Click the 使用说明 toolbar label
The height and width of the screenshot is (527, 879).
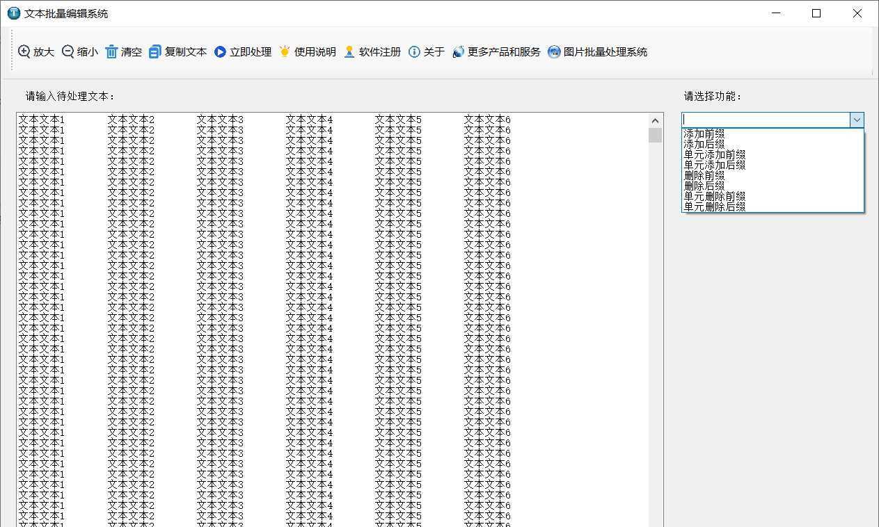pos(315,52)
